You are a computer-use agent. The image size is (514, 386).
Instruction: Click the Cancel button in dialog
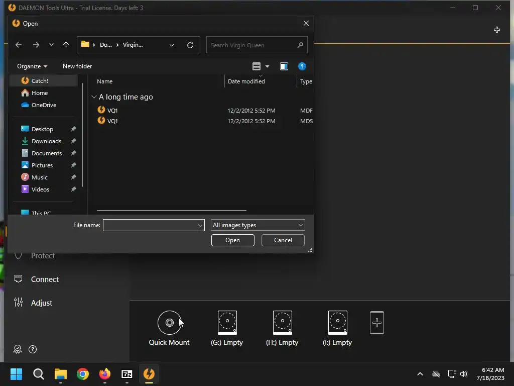click(x=283, y=240)
